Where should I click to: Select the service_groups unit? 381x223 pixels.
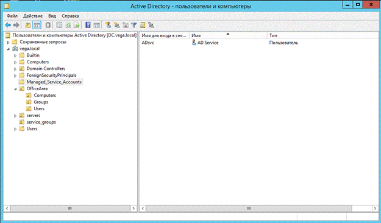coord(41,122)
